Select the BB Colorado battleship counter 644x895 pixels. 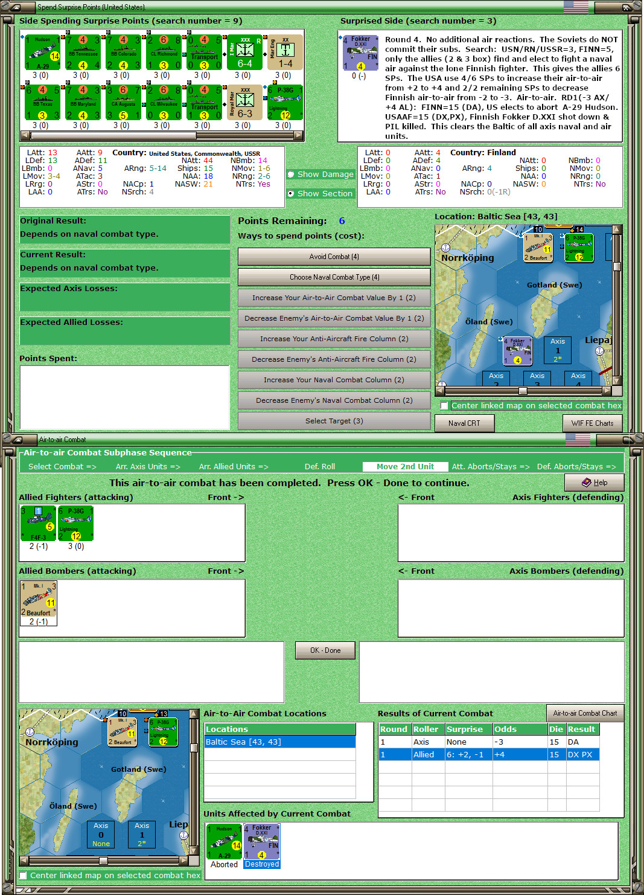(x=123, y=53)
